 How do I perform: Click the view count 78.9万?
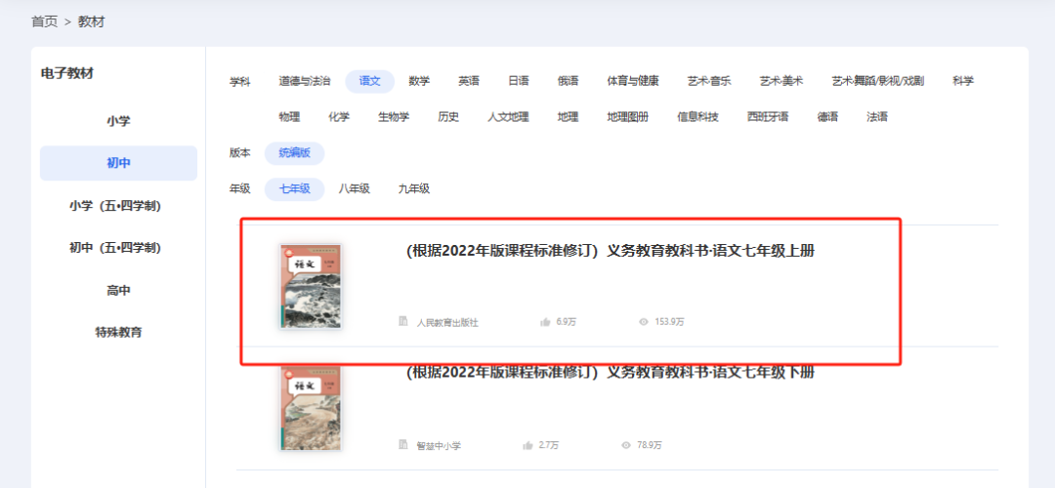[650, 446]
